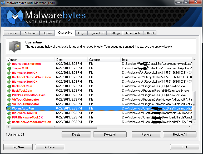Click the horizontal scrollbar right arrow
This screenshot has height=154, width=203.
coord(190,127)
